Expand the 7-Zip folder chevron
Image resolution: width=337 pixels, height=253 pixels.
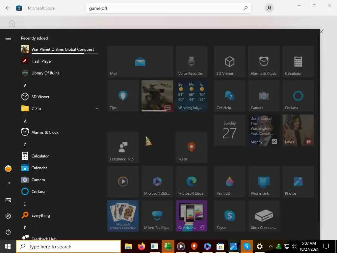[x=97, y=109]
